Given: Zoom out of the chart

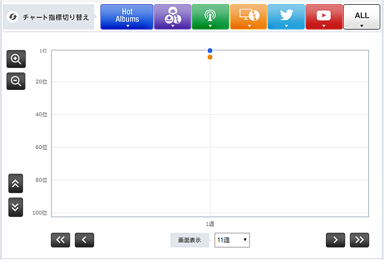Looking at the screenshot, I should point(16,81).
